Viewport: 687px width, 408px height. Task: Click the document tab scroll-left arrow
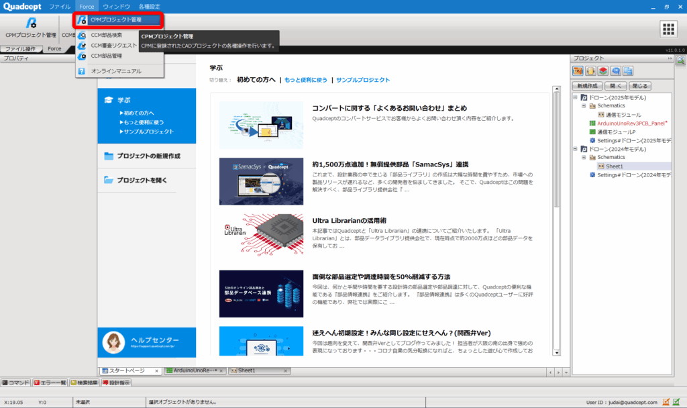pyautogui.click(x=550, y=372)
